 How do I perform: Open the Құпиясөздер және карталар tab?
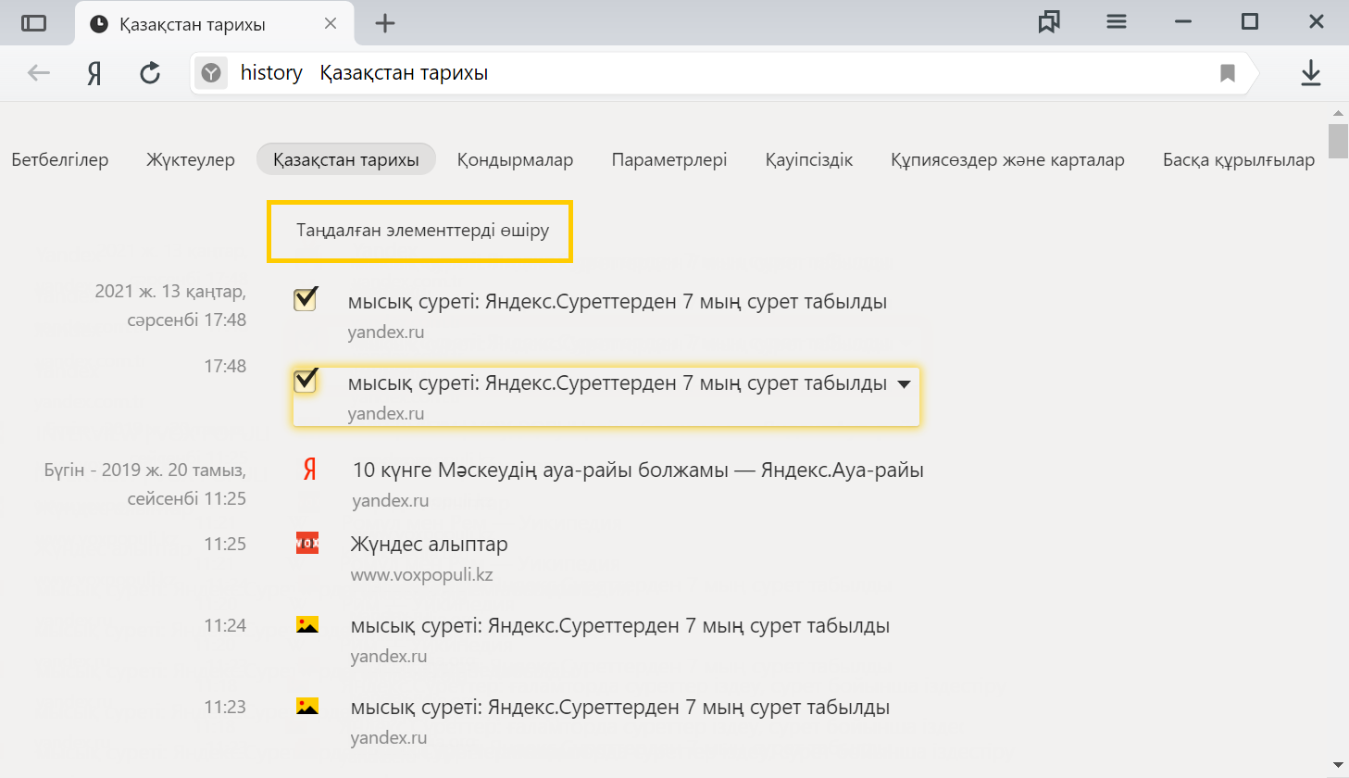coord(1007,160)
